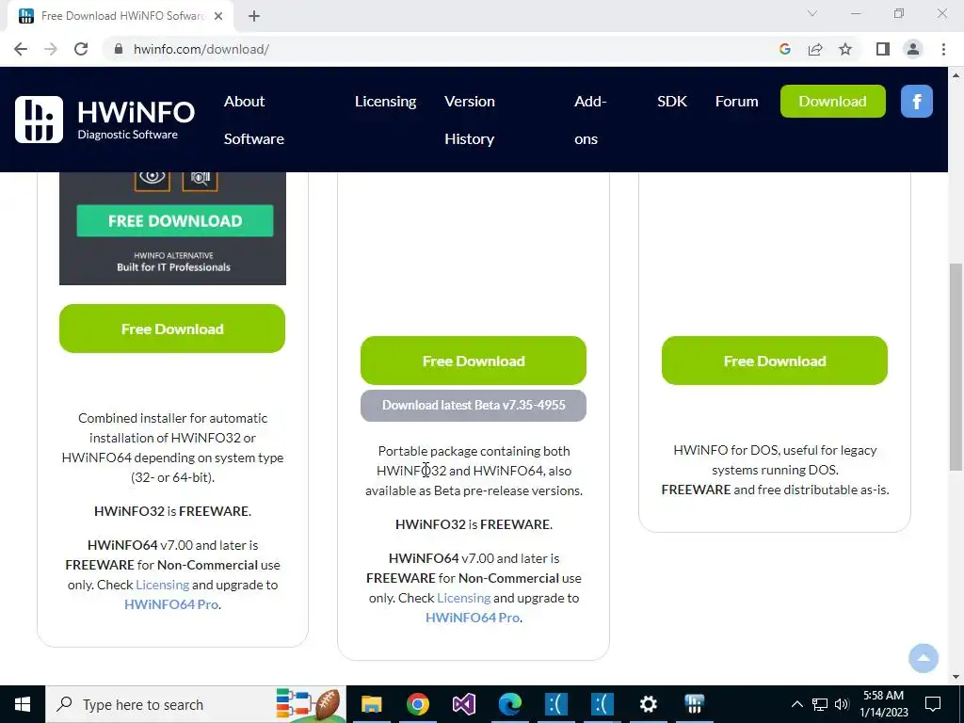
Task: Reload the page with refresh icon
Action: click(x=81, y=49)
